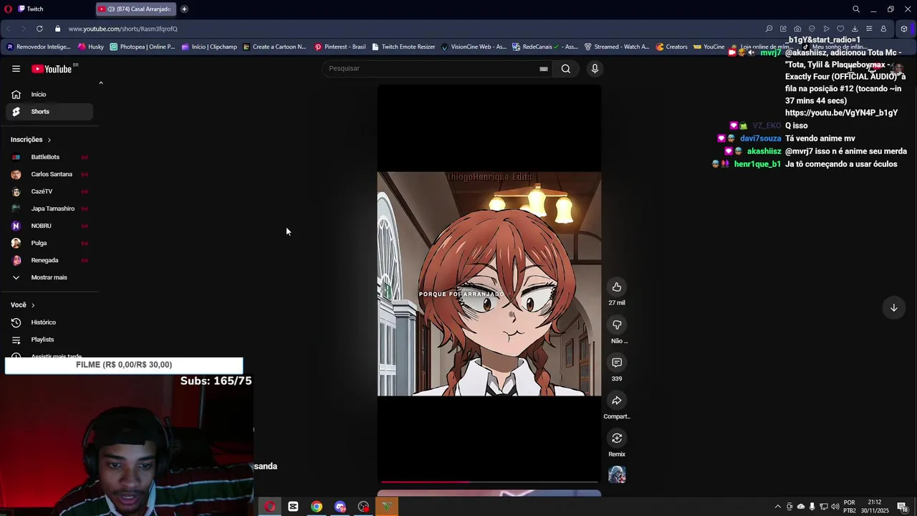
Task: Open the Remix option
Action: pos(617,438)
